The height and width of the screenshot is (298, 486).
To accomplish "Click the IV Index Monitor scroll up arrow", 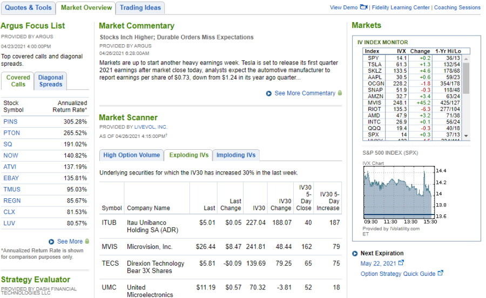I will [x=466, y=59].
